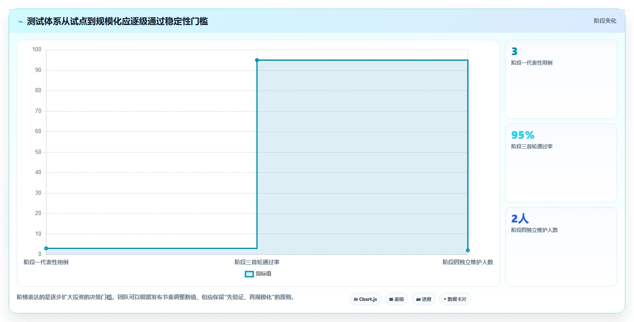Click the footnote text about 阶梯表达
This screenshot has width=634, height=322.
coord(157,297)
